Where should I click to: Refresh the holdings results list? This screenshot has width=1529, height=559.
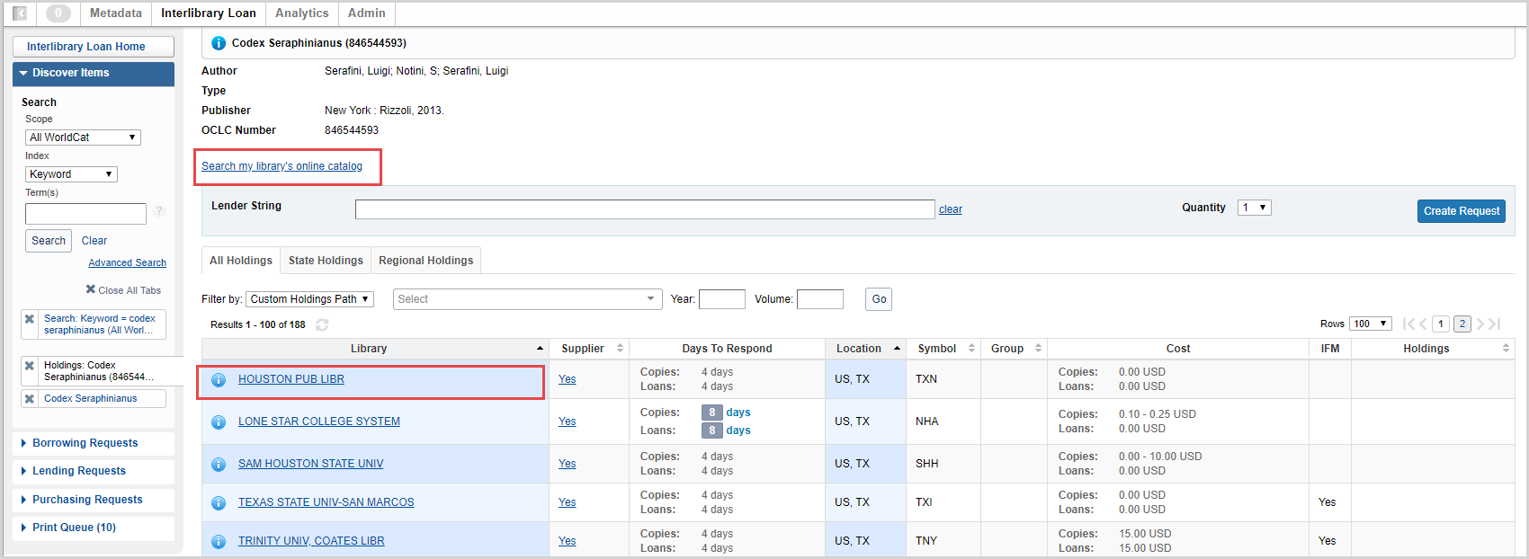click(x=322, y=324)
